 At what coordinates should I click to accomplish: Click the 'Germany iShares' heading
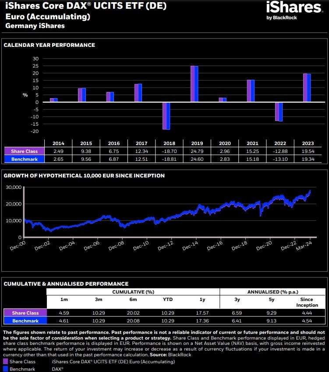point(35,25)
